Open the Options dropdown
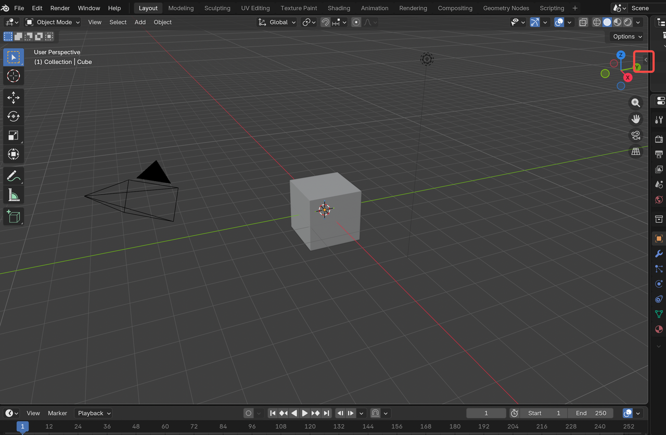The height and width of the screenshot is (435, 666). click(627, 36)
